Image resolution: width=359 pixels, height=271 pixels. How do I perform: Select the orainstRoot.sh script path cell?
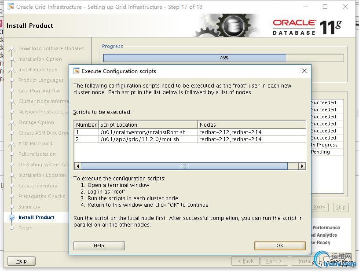coord(148,132)
